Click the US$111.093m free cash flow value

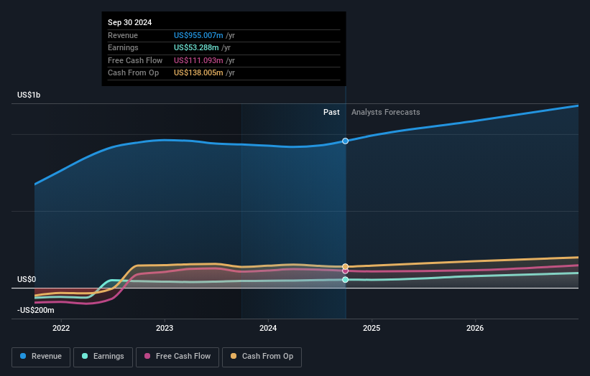(198, 60)
